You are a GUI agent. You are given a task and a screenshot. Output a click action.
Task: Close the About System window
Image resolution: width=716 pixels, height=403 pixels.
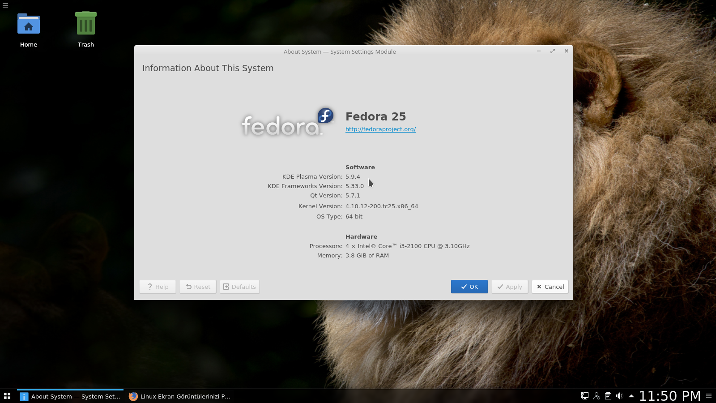pos(567,51)
